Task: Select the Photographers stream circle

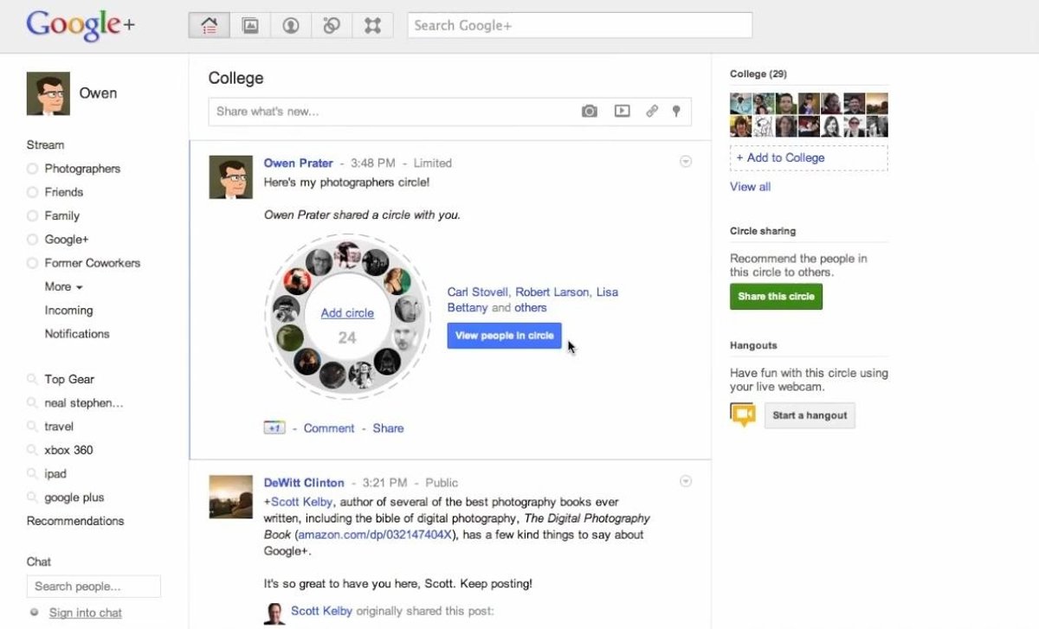Action: coord(81,169)
